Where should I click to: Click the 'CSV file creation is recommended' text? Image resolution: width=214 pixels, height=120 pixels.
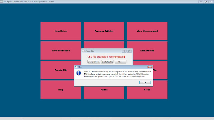[106, 57]
